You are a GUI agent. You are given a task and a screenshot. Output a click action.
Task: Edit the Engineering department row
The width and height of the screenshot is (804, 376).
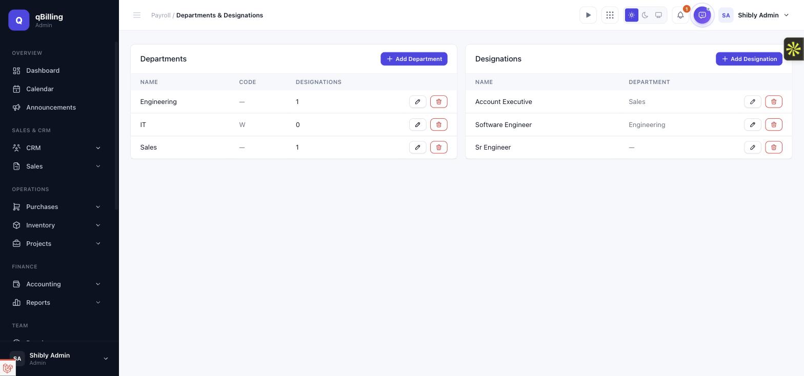point(417,101)
